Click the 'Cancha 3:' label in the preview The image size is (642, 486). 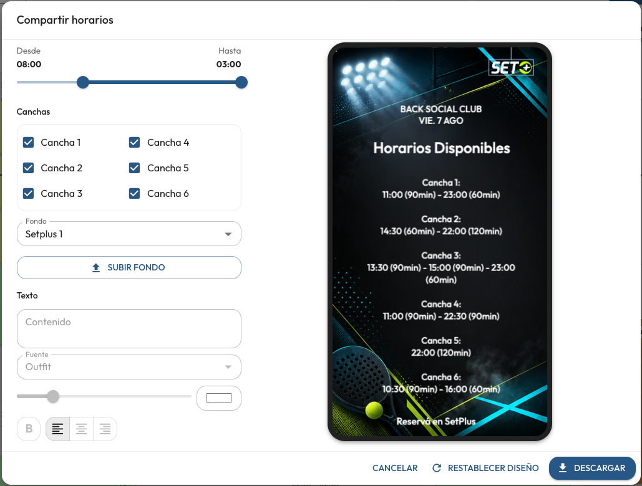[x=441, y=255]
